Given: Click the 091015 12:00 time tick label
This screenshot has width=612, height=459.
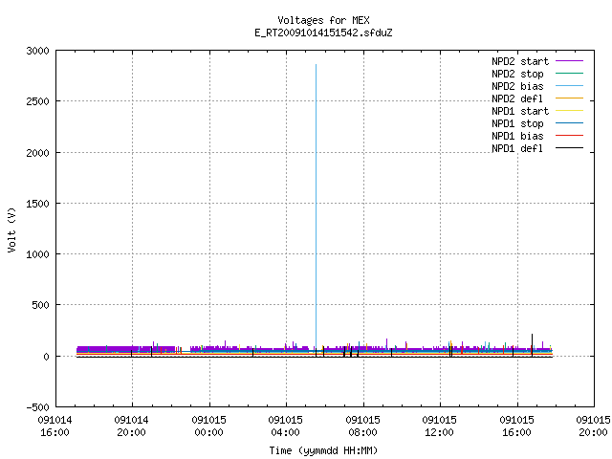Looking at the screenshot, I should coord(440,426).
